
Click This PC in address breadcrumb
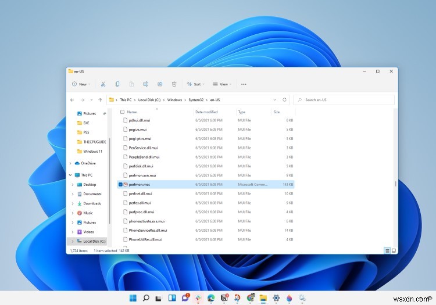point(126,100)
